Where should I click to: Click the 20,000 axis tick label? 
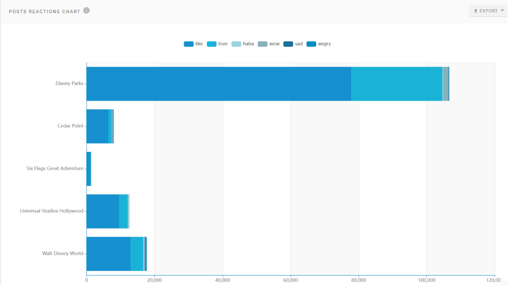(155, 280)
